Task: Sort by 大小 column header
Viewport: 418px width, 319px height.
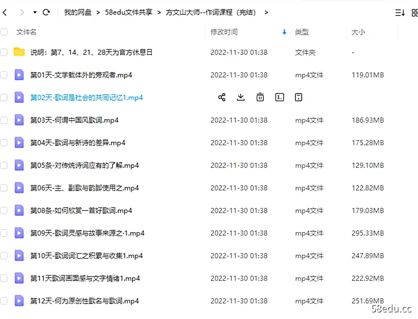Action: (x=358, y=32)
